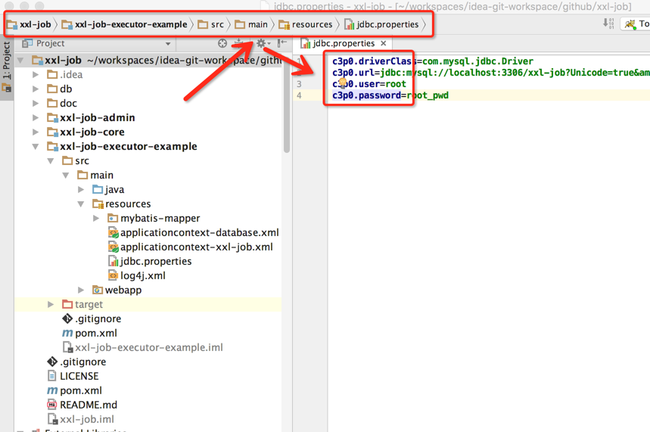Expand the mybatis-mapper folder
Viewport: 650px width, 432px height.
(x=96, y=218)
